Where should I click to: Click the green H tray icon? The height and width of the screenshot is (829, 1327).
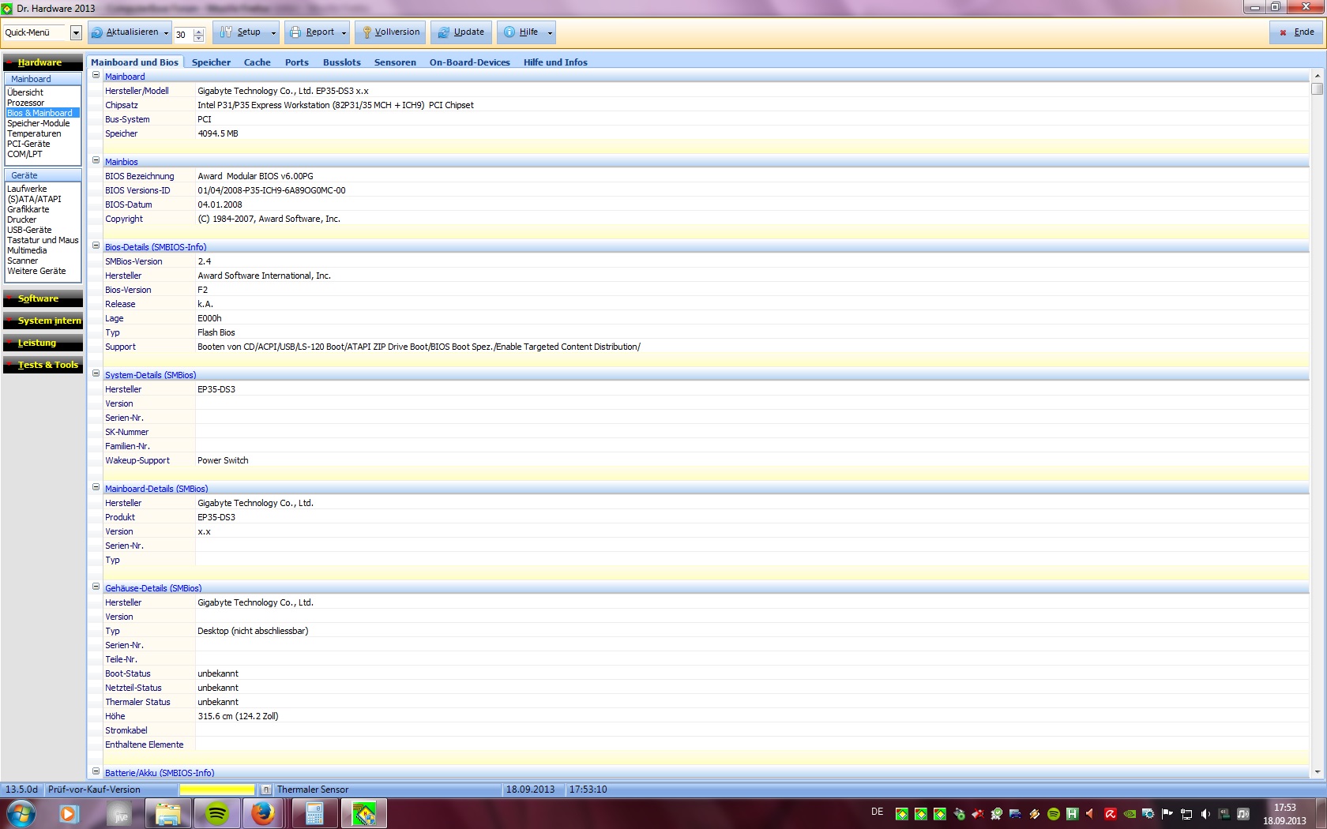coord(1072,814)
